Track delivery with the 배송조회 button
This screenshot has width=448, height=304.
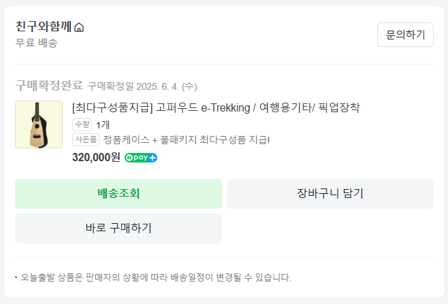118,194
